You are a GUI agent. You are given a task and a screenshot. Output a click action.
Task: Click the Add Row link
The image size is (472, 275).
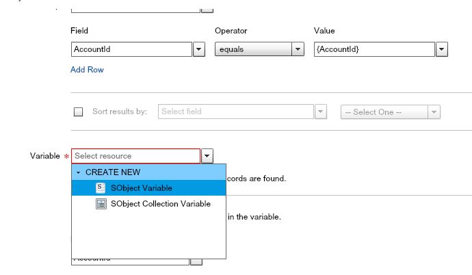click(x=87, y=70)
